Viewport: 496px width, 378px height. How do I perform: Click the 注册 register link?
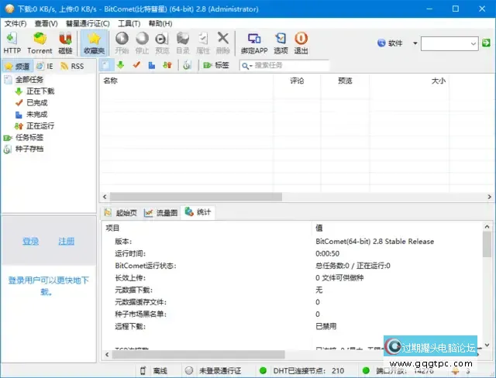[66, 242]
